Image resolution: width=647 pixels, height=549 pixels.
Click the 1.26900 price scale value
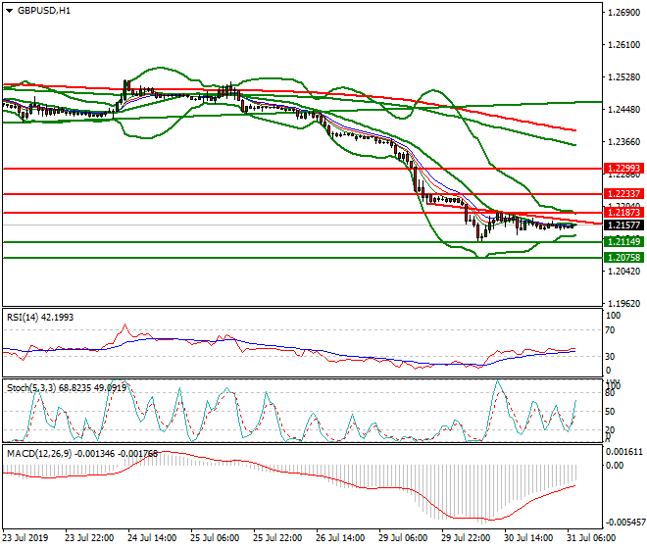[624, 13]
